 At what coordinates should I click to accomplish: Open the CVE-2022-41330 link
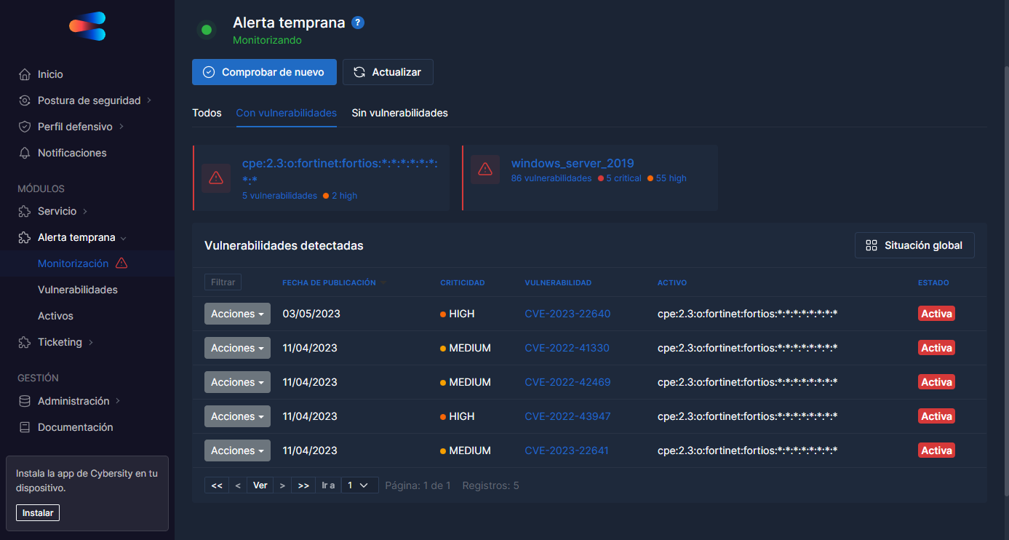567,348
